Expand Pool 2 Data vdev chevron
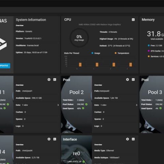 [137, 105]
